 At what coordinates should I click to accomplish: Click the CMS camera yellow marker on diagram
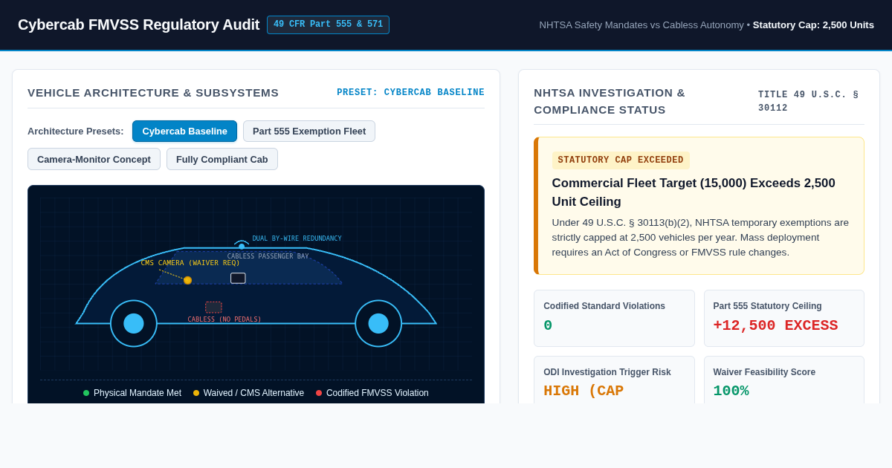pos(187,280)
